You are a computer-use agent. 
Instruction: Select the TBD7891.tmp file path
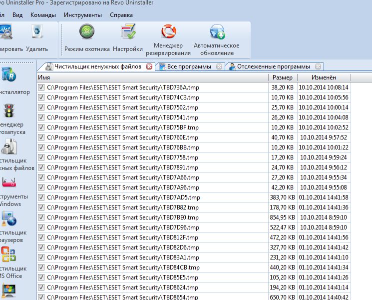122,167
